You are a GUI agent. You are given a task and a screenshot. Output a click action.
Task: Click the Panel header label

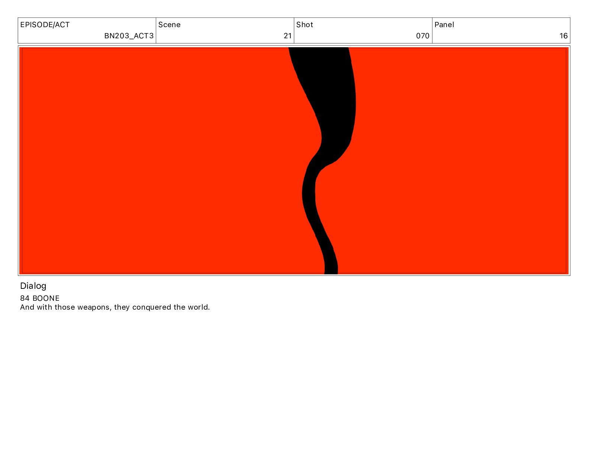point(444,25)
